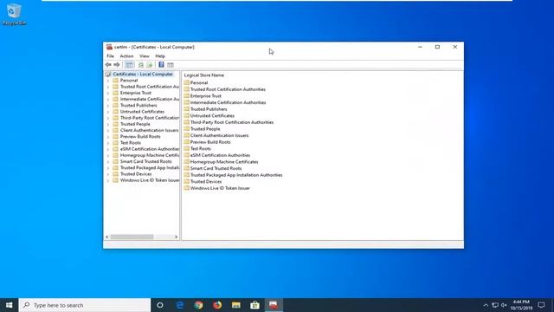Select Client Authentication Issuers in store list
This screenshot has width=554, height=312.
coord(219,135)
